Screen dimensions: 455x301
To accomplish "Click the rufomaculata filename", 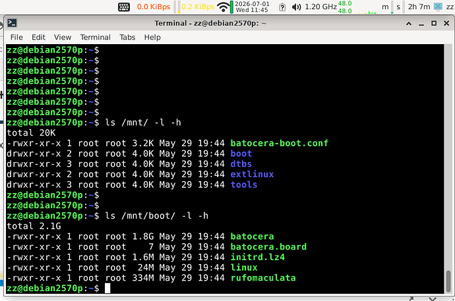I will point(263,278).
